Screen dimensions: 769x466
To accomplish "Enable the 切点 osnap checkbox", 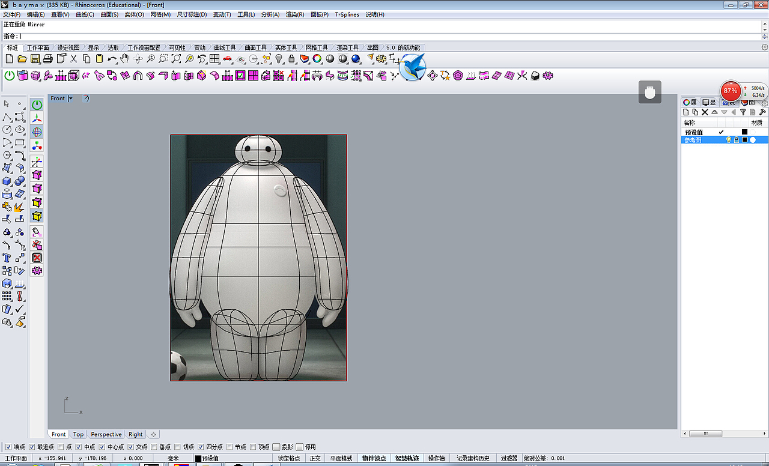I will (178, 447).
